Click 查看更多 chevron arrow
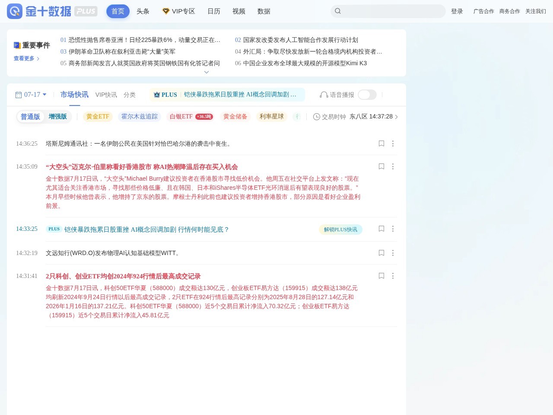 click(38, 59)
